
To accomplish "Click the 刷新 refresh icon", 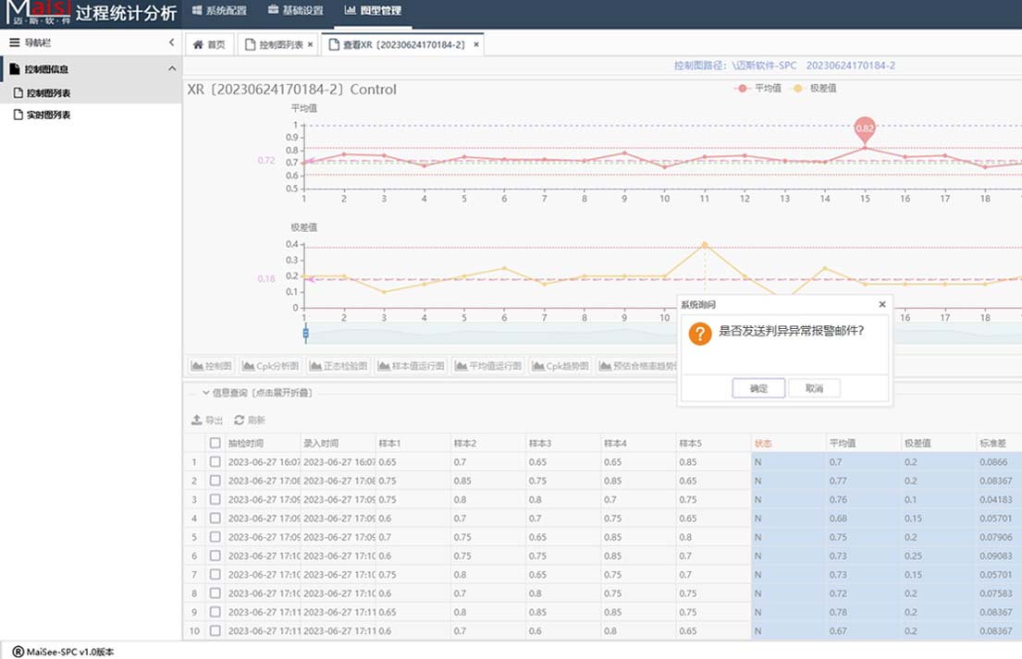I will point(239,421).
